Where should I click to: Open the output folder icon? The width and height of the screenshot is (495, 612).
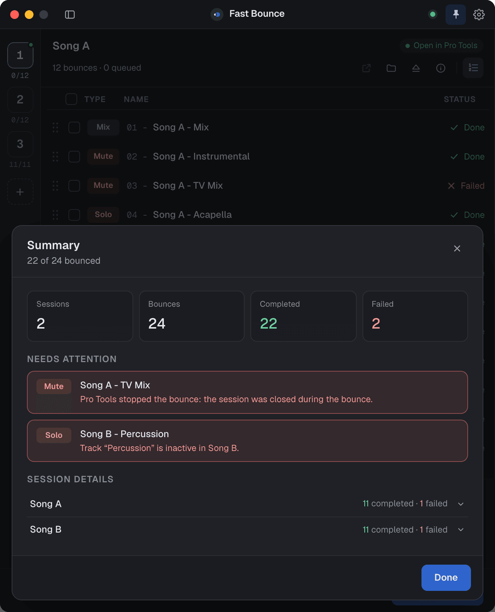[391, 68]
